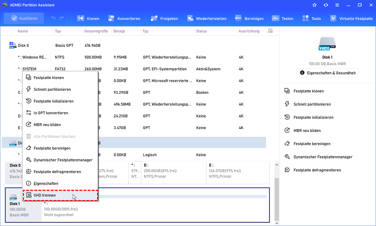The image size is (376, 226).
Task: Click the redo arrow icon
Action: pos(62,18)
